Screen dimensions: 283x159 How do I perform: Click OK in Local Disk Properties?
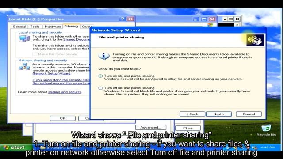(x=62, y=118)
